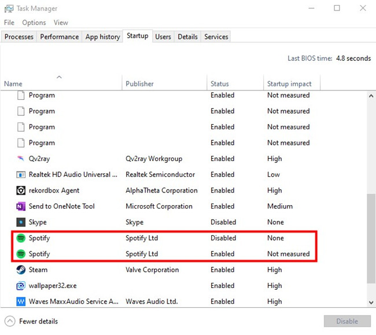376x335 pixels.
Task: Click the scrollbar down arrow
Action: (371, 303)
